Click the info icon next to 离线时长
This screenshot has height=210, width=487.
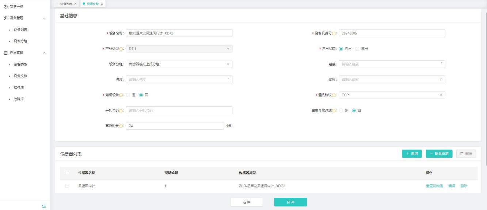[121, 126]
